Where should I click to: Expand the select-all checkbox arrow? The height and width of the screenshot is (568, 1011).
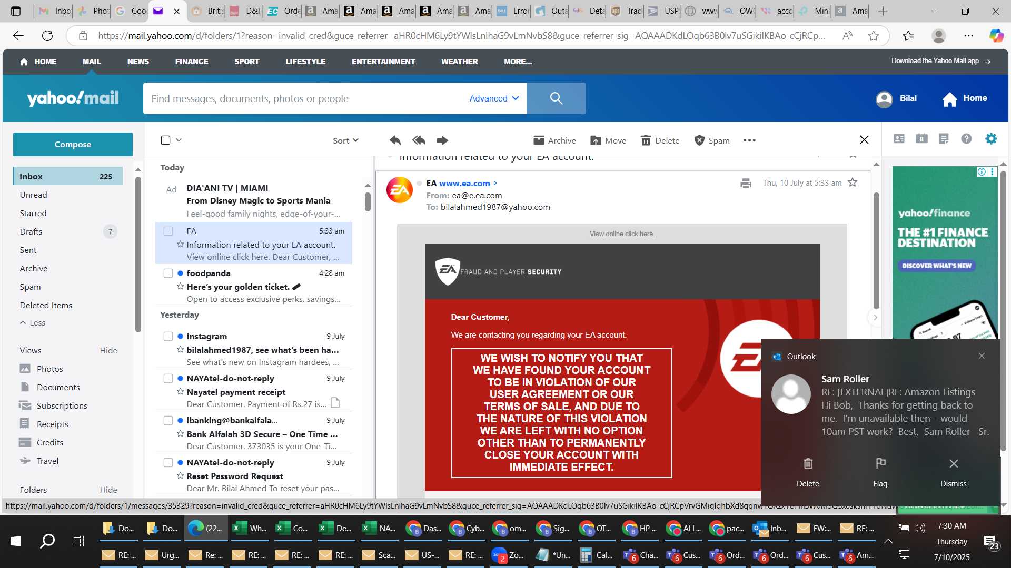pos(179,140)
